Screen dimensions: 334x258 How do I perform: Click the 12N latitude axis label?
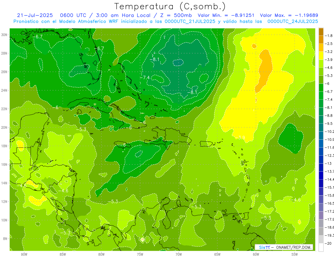click(x=5, y=202)
